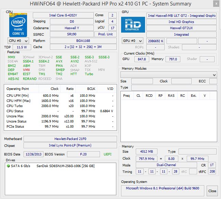Click the GPU Memory clock 797.0 field
This screenshot has height=199, width=221.
[173, 59]
